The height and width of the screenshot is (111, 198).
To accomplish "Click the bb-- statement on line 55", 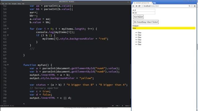I will pos(34,16).
